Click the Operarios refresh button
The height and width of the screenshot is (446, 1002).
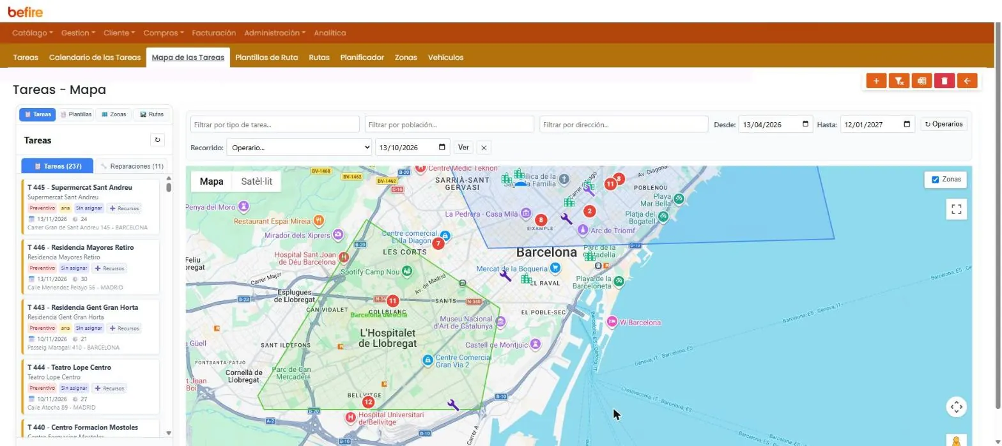pyautogui.click(x=944, y=124)
